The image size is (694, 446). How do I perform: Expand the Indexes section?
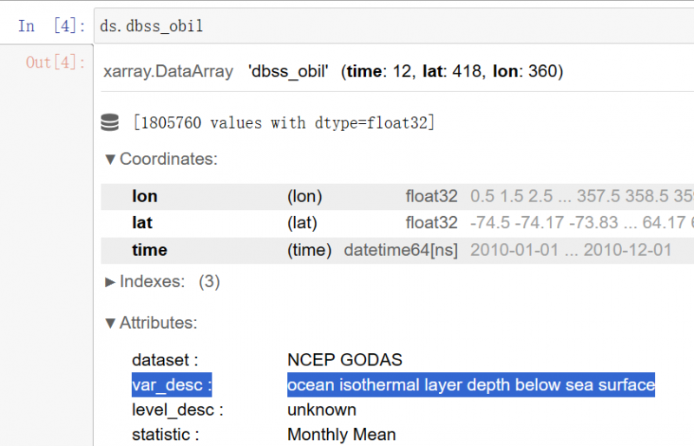(x=110, y=282)
